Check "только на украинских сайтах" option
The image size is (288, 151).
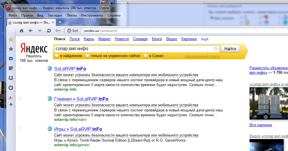pos(88,56)
